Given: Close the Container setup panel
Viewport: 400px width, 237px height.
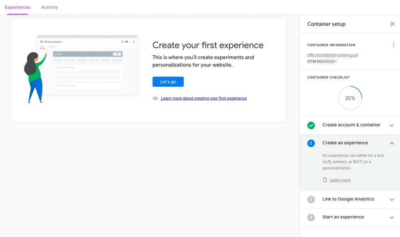Looking at the screenshot, I should point(392,24).
